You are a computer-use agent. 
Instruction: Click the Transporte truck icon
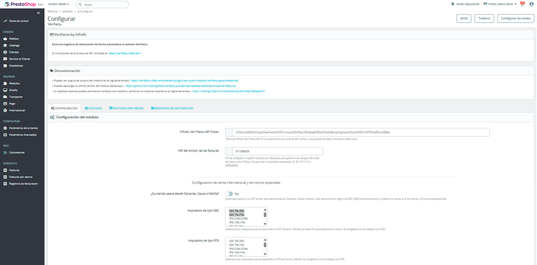coord(5,97)
